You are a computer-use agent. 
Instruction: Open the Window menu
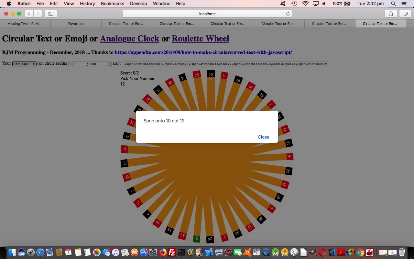click(x=161, y=4)
